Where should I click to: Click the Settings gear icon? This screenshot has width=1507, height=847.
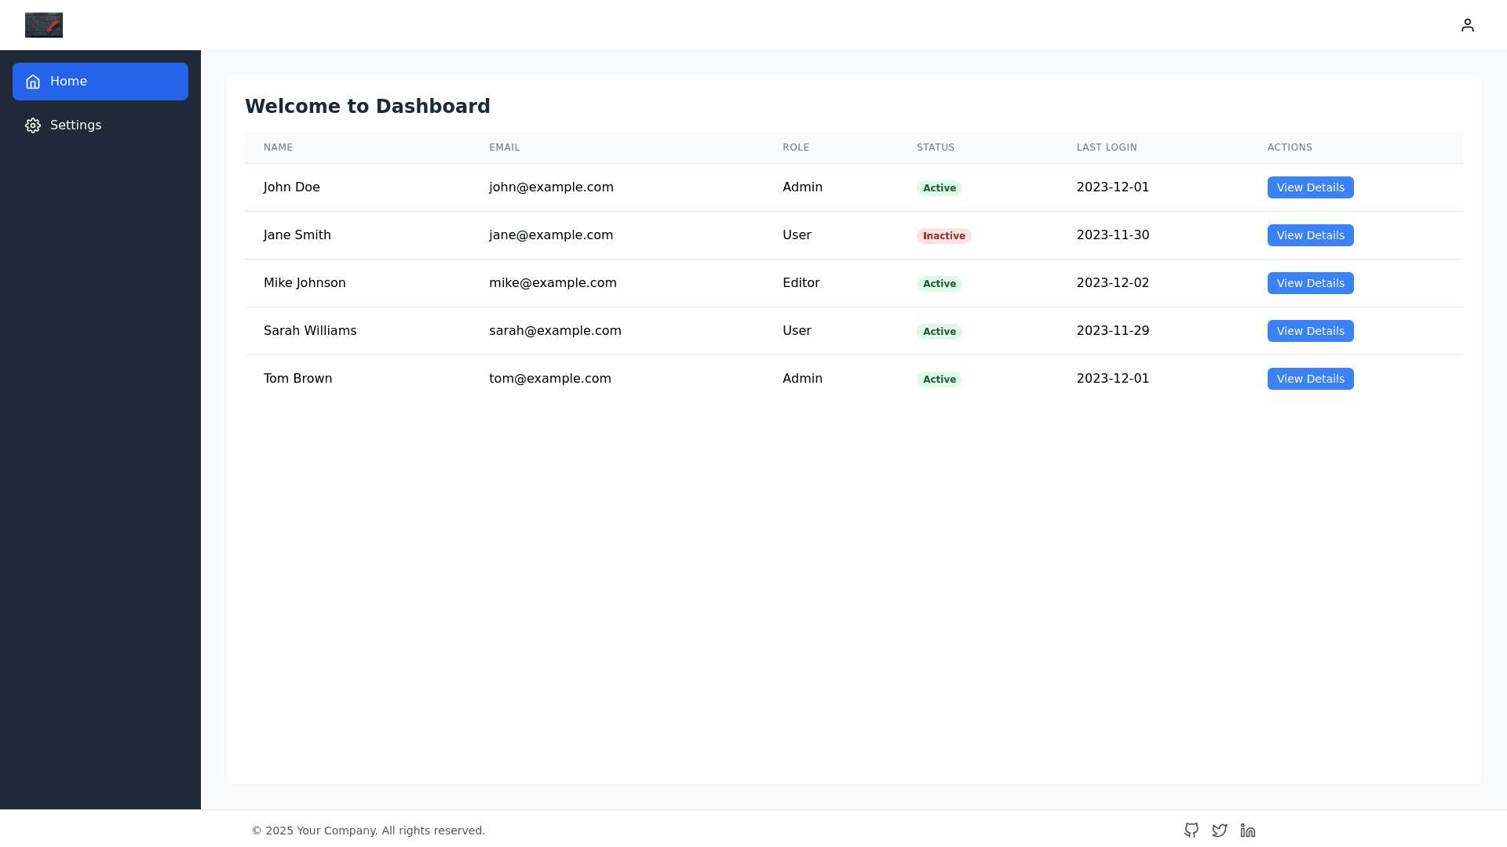point(33,125)
